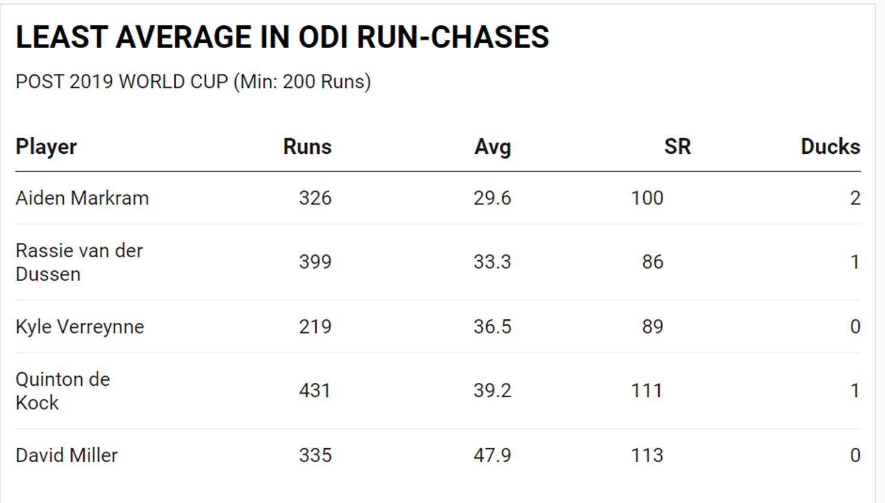Click the Ducks column header
885x503 pixels.
pyautogui.click(x=830, y=147)
